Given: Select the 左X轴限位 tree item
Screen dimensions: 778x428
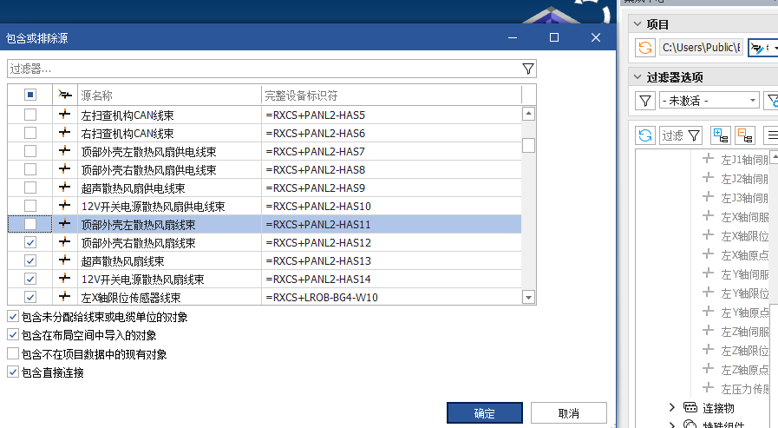Looking at the screenshot, I should point(744,236).
